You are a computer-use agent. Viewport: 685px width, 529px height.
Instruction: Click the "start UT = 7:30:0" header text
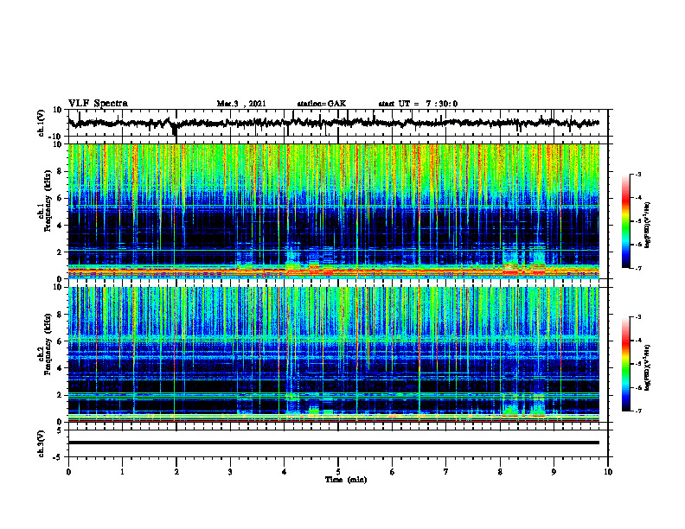418,104
